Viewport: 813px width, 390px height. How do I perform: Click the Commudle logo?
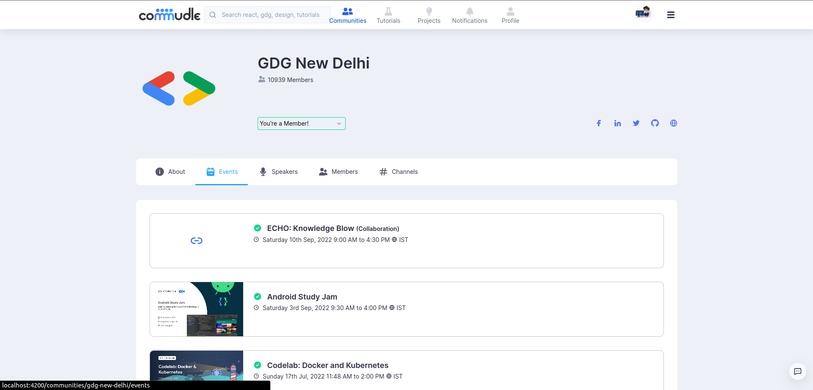tap(169, 14)
